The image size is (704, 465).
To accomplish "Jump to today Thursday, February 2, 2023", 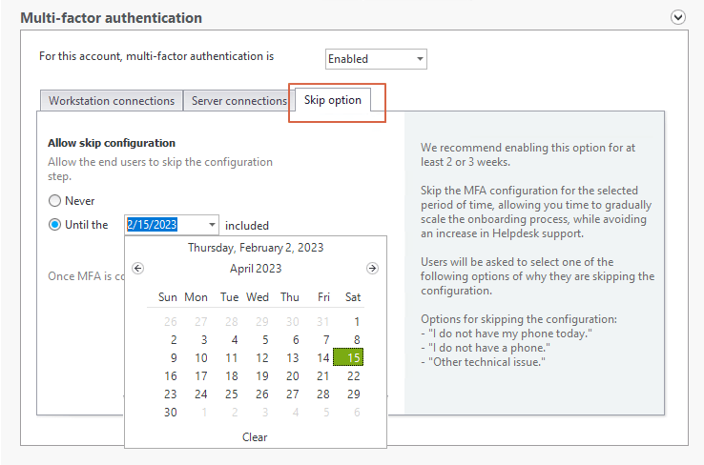I will coord(256,248).
